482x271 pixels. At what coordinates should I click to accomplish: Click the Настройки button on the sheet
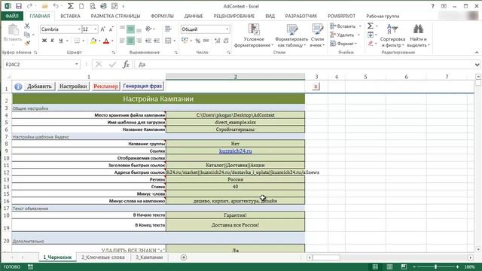[x=73, y=87]
